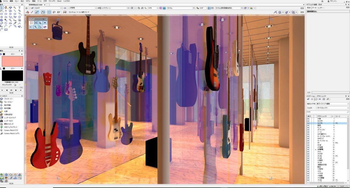Select the レンダーカメラ tool

[x=9, y=120]
